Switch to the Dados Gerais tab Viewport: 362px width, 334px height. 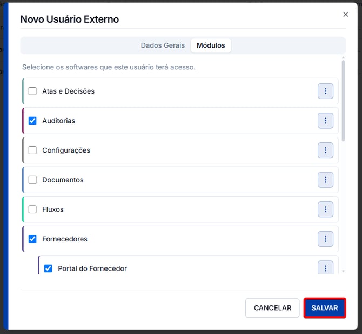click(x=163, y=45)
